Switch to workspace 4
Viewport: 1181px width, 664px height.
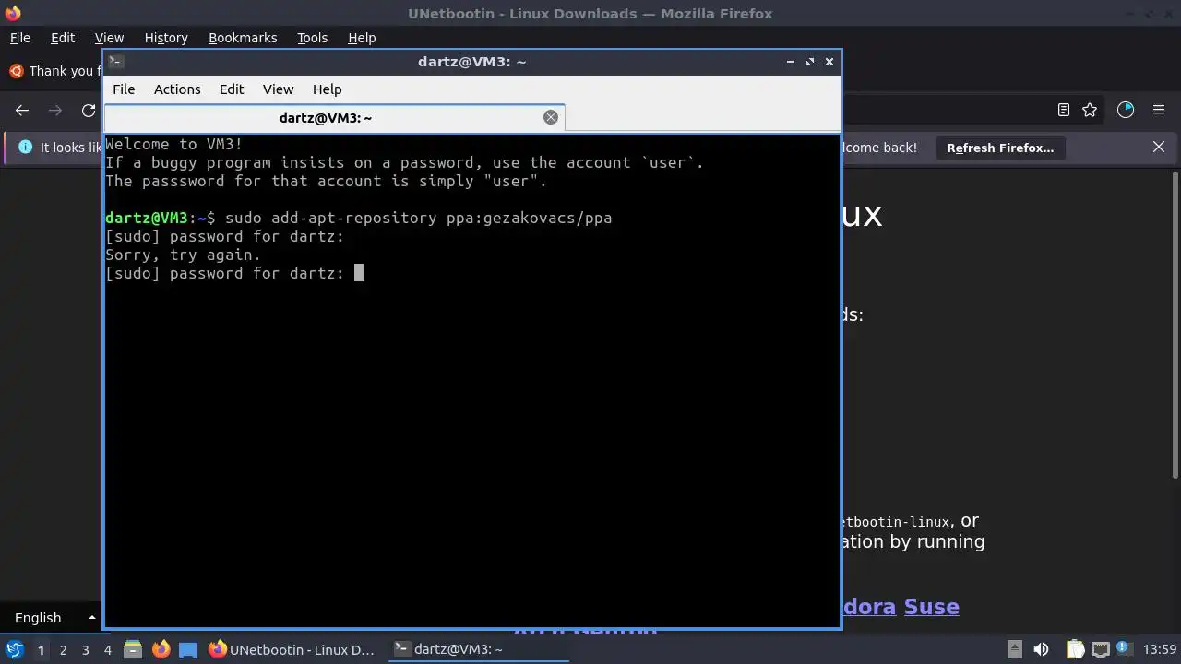pos(107,650)
